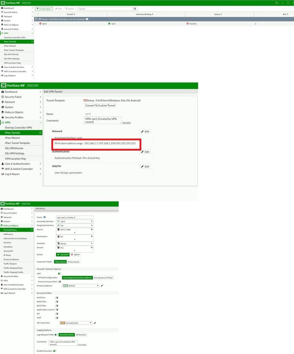Enable the Application Control toggle
The height and width of the screenshot is (354, 294).
click(57, 310)
